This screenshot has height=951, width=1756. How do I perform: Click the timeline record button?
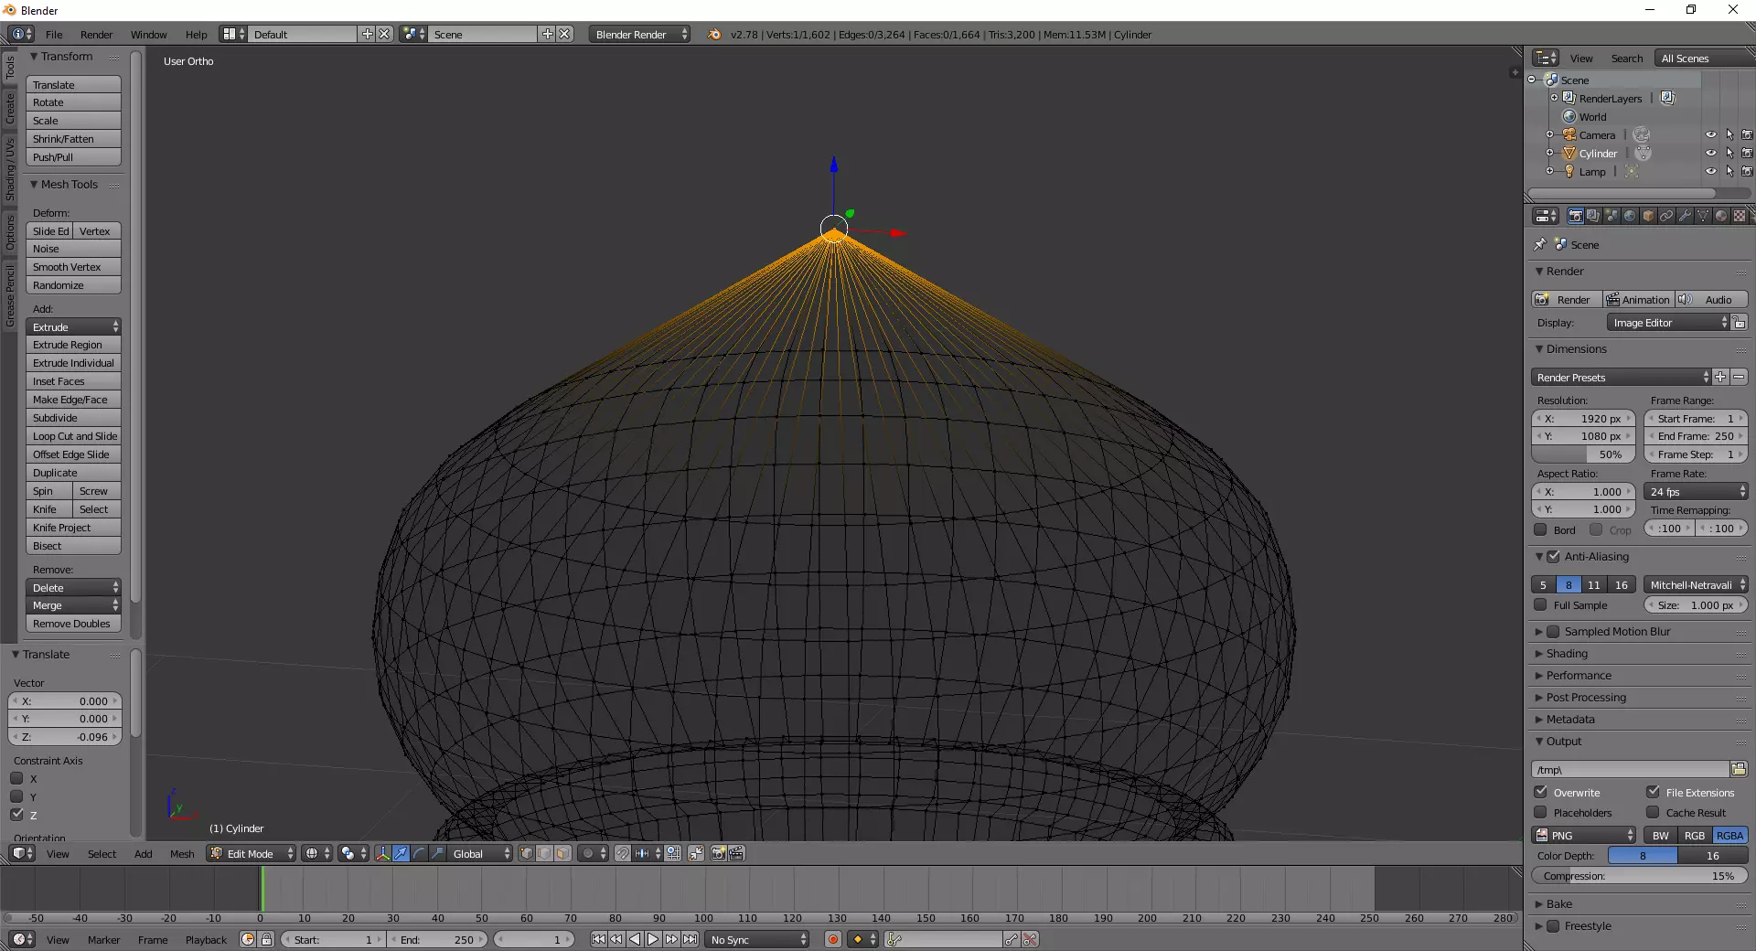coord(833,939)
